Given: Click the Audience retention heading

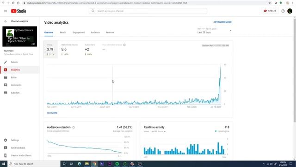Looking at the screenshot, I should (59, 127).
